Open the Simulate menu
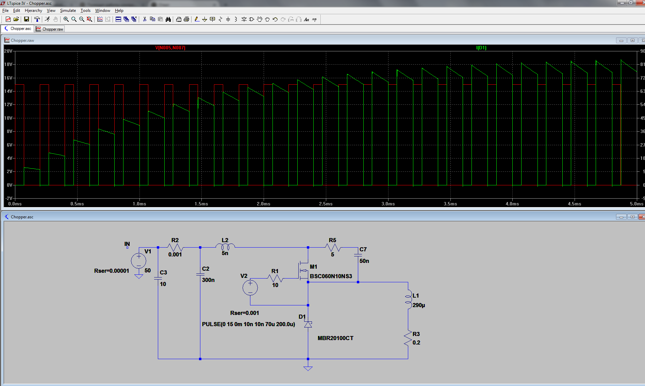Screen dimensions: 645x386 tap(68, 11)
